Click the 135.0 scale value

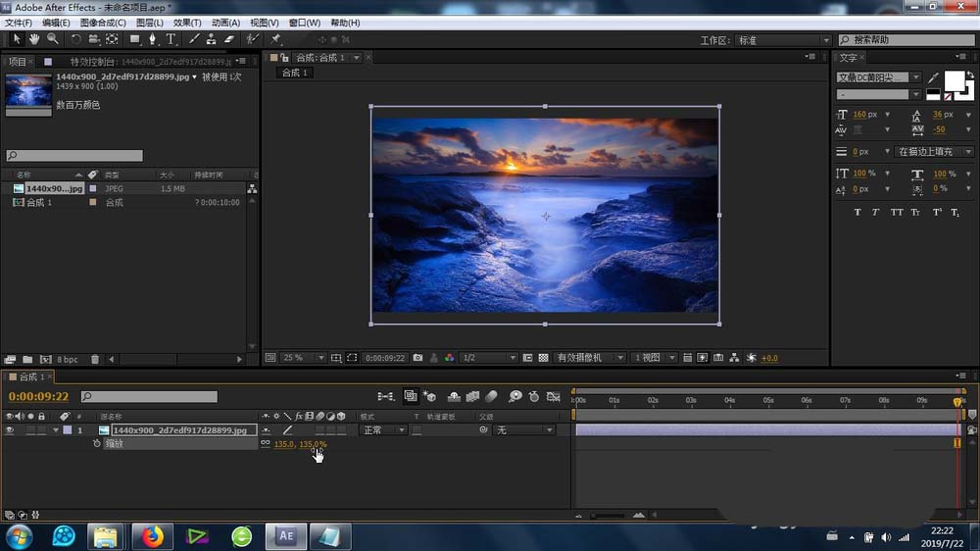(x=283, y=444)
